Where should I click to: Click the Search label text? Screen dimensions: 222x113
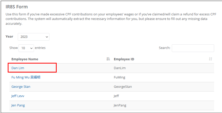[x=165, y=48]
